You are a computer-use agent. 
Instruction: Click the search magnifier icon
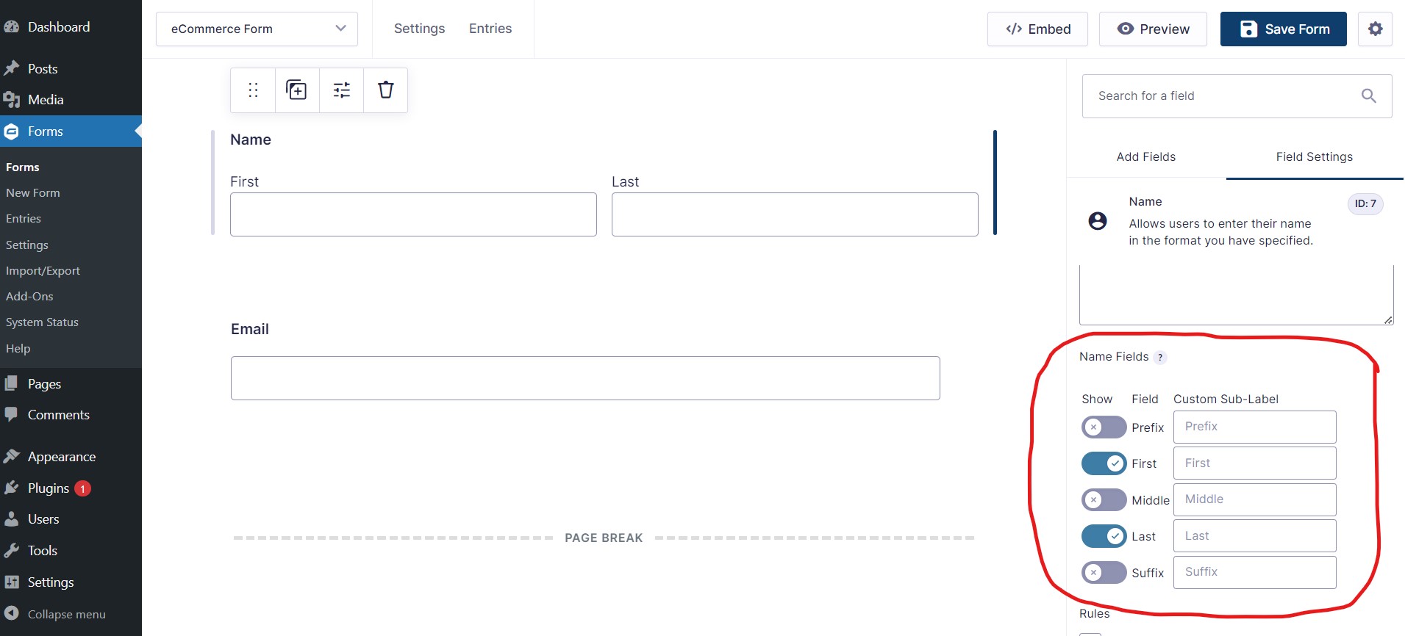1368,96
